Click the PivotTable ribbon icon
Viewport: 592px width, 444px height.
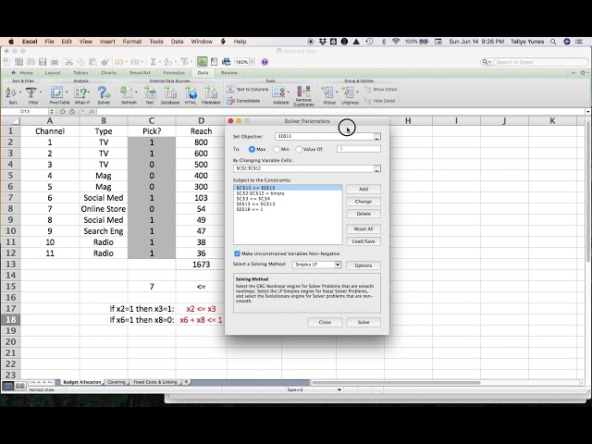[57, 92]
